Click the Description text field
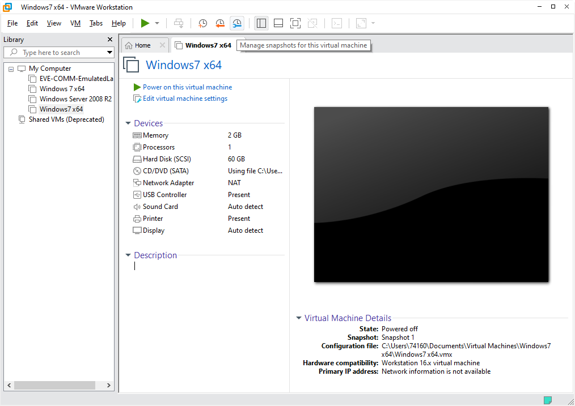The image size is (575, 406). (x=209, y=266)
